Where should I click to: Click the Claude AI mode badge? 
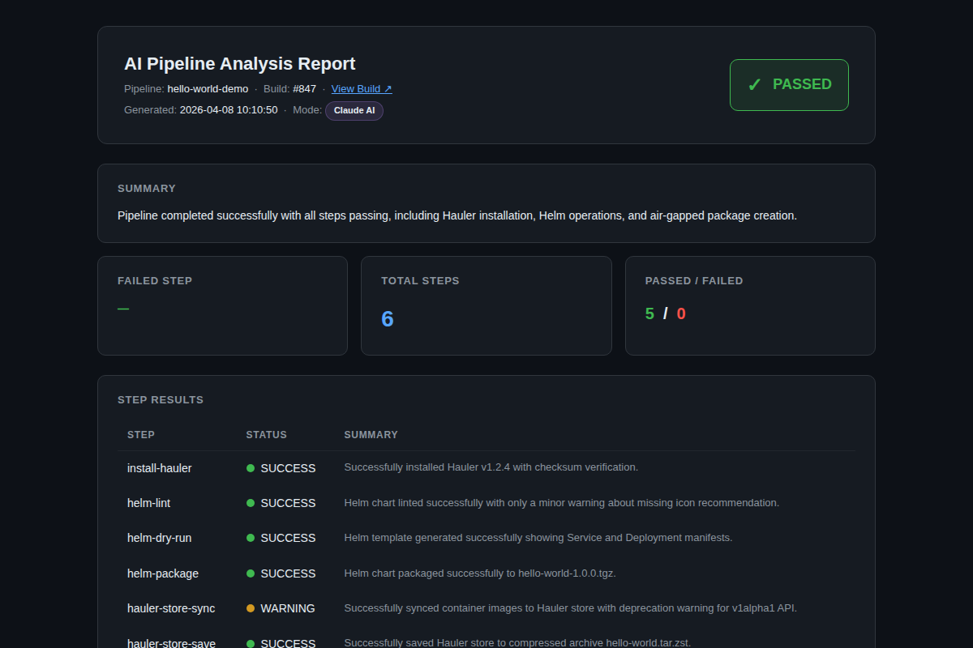coord(354,110)
